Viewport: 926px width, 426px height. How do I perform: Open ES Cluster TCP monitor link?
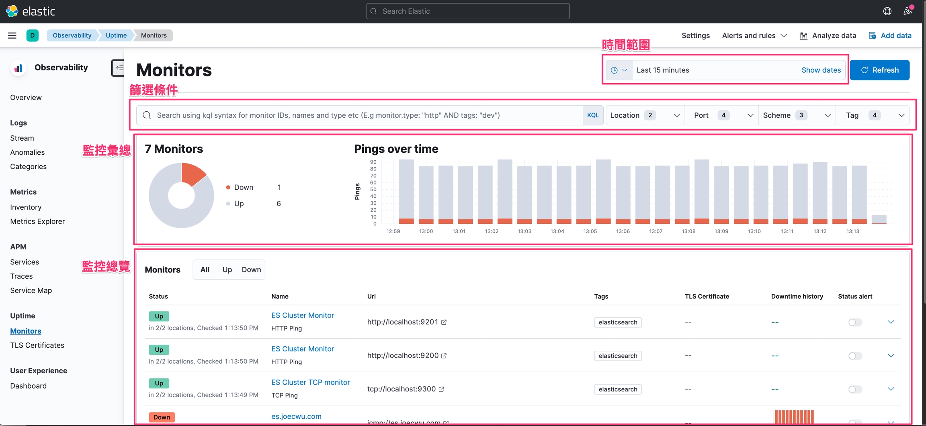[311, 383]
